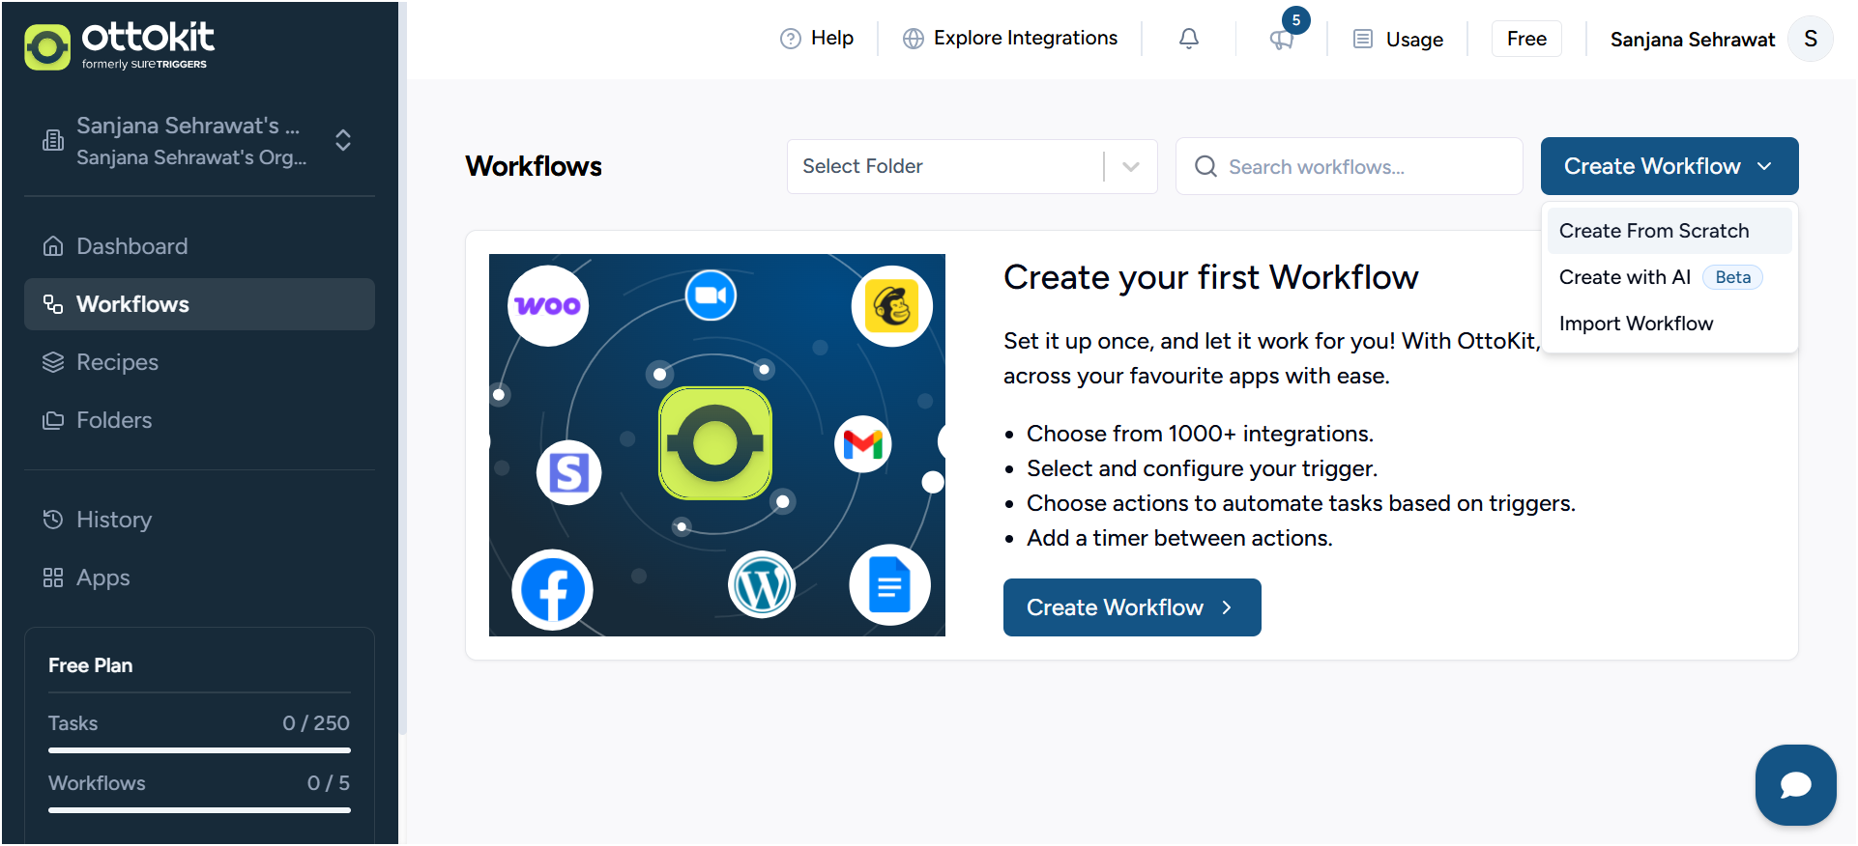
Task: Click 'Choose from 1000+ integrations.' text
Action: click(1200, 434)
